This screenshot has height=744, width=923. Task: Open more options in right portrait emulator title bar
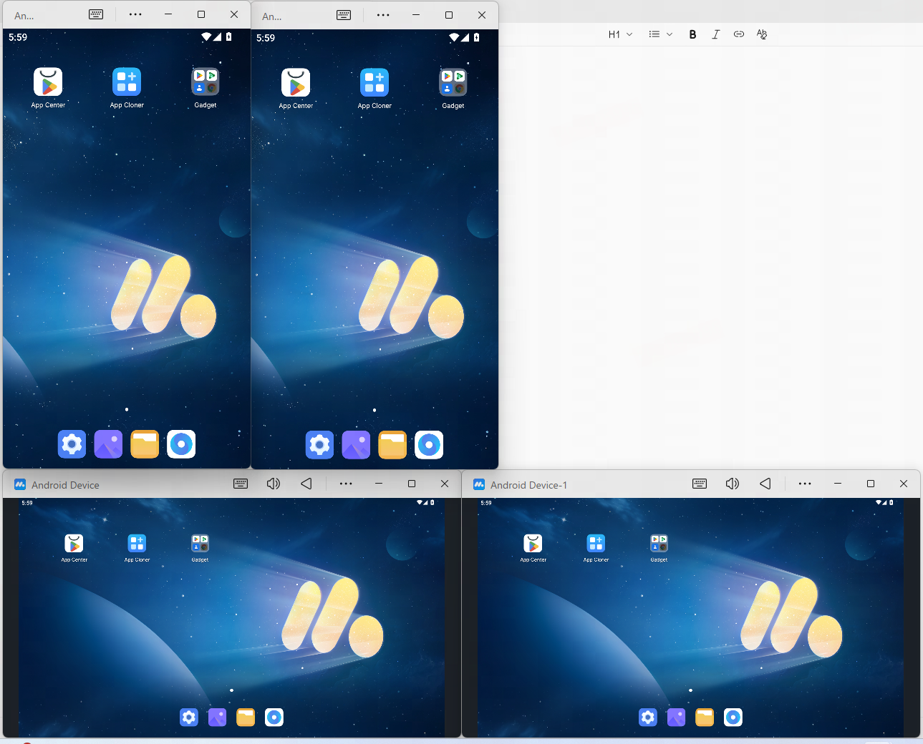click(383, 15)
